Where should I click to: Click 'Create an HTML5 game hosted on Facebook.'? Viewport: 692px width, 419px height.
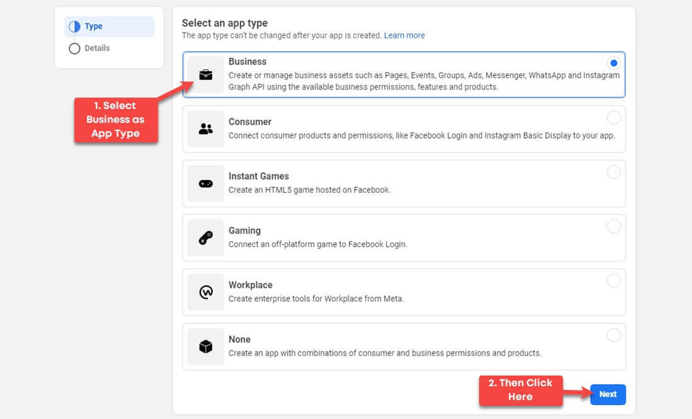pos(309,190)
